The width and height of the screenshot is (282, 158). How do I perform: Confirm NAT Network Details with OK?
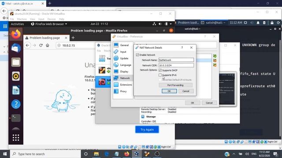[x=169, y=91]
